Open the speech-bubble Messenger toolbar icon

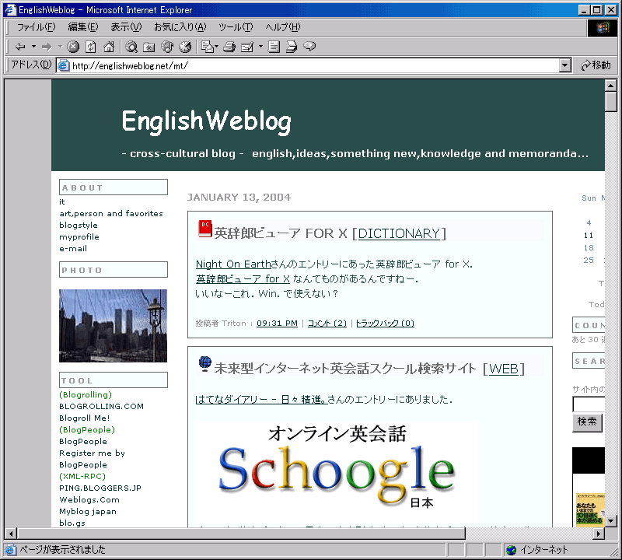pyautogui.click(x=309, y=47)
